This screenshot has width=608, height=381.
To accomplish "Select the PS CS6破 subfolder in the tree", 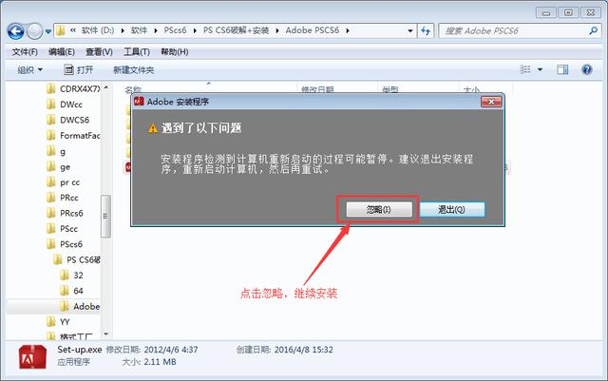I will point(77,259).
